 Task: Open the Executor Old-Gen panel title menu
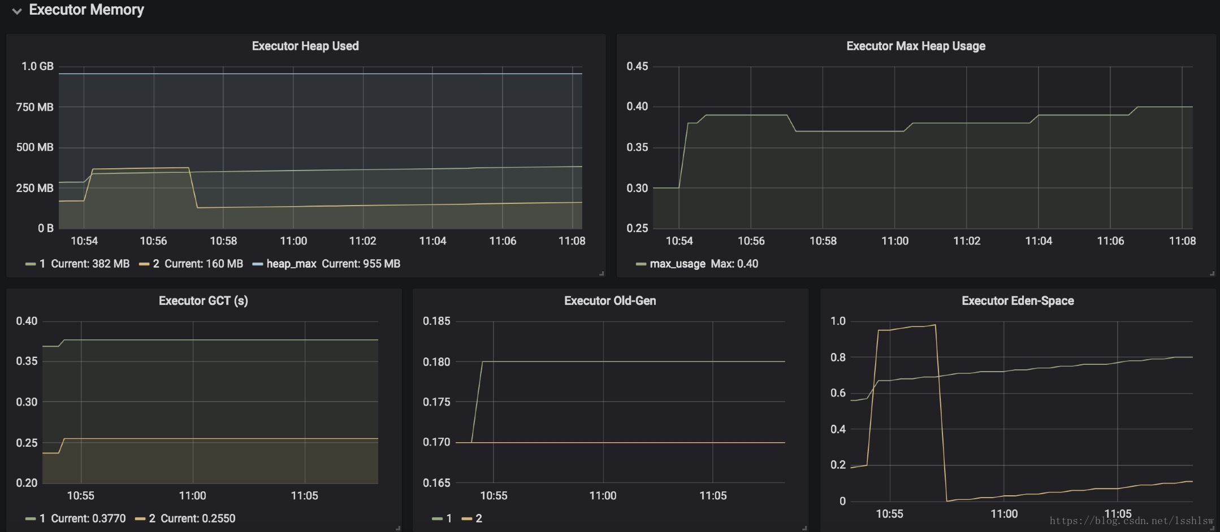click(610, 301)
